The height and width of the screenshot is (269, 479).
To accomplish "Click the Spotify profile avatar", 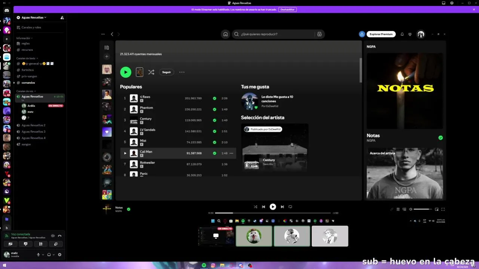I will [x=421, y=34].
